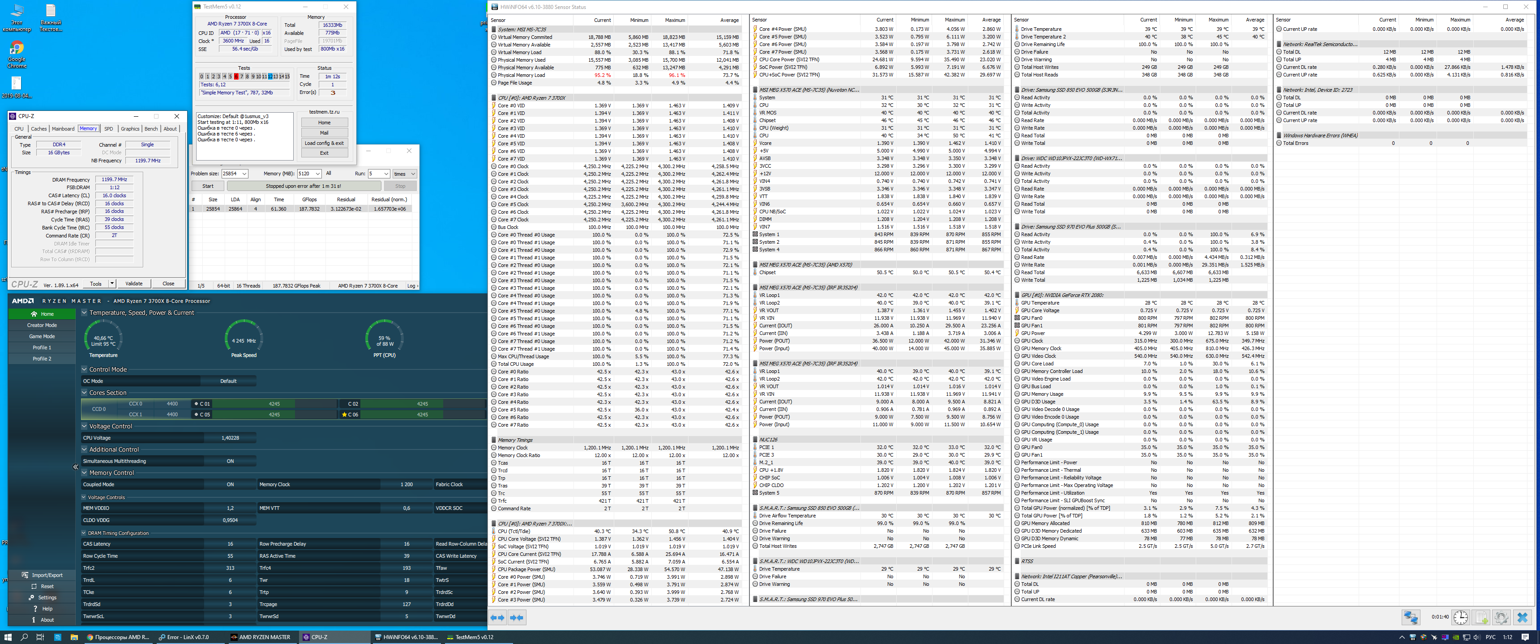Open HWiNFO remote network monitoring icon
This screenshot has height=644, width=1540.
coord(1410,617)
